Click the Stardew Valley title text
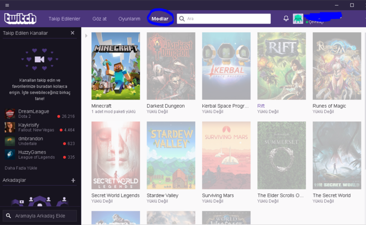 [162, 195]
